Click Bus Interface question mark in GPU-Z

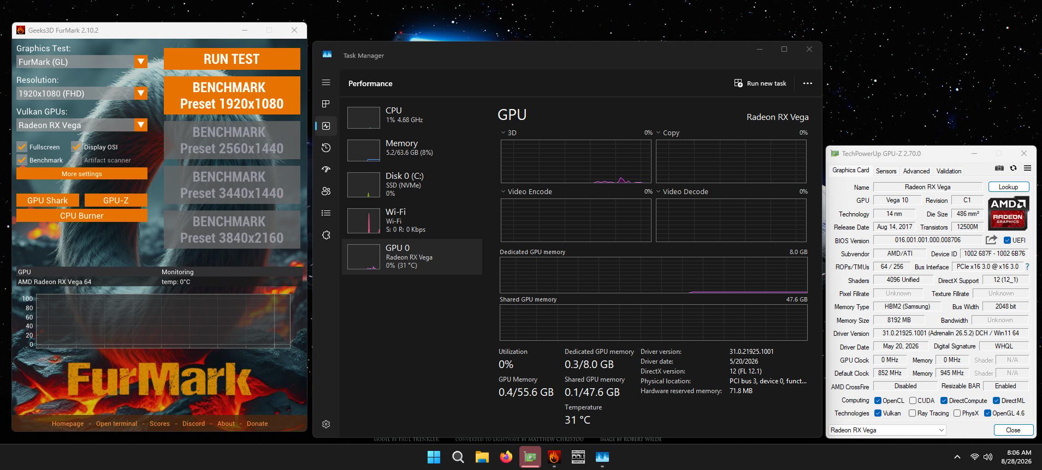[x=1027, y=267]
